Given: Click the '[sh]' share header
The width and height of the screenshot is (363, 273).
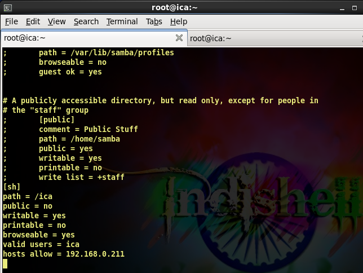Looking at the screenshot, I should (12, 187).
